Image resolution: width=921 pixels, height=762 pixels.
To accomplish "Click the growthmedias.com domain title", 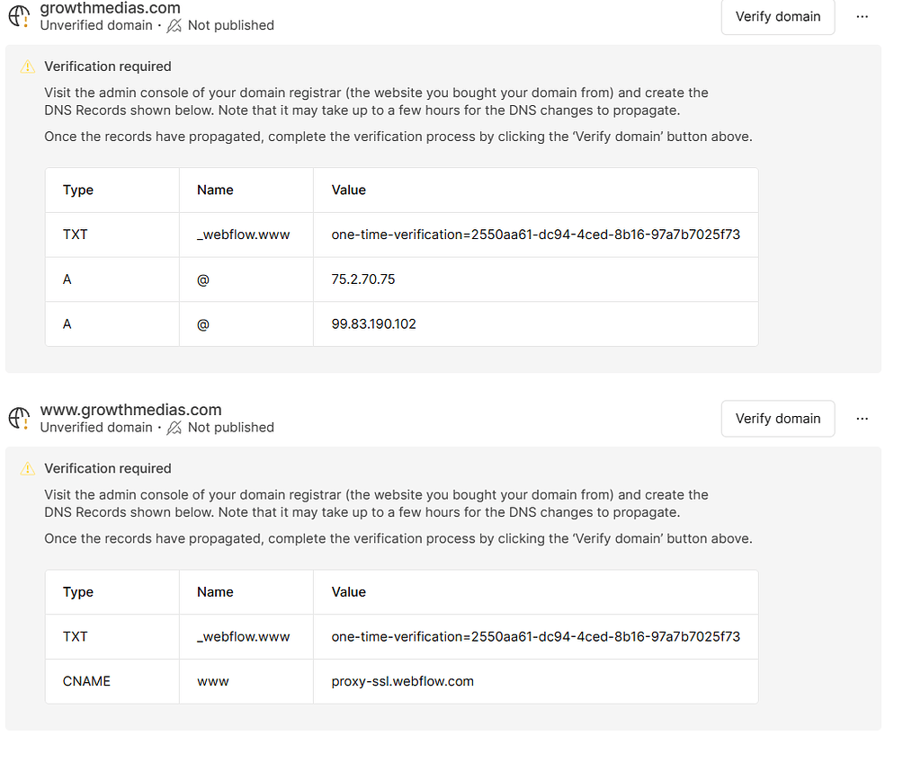I will [108, 9].
